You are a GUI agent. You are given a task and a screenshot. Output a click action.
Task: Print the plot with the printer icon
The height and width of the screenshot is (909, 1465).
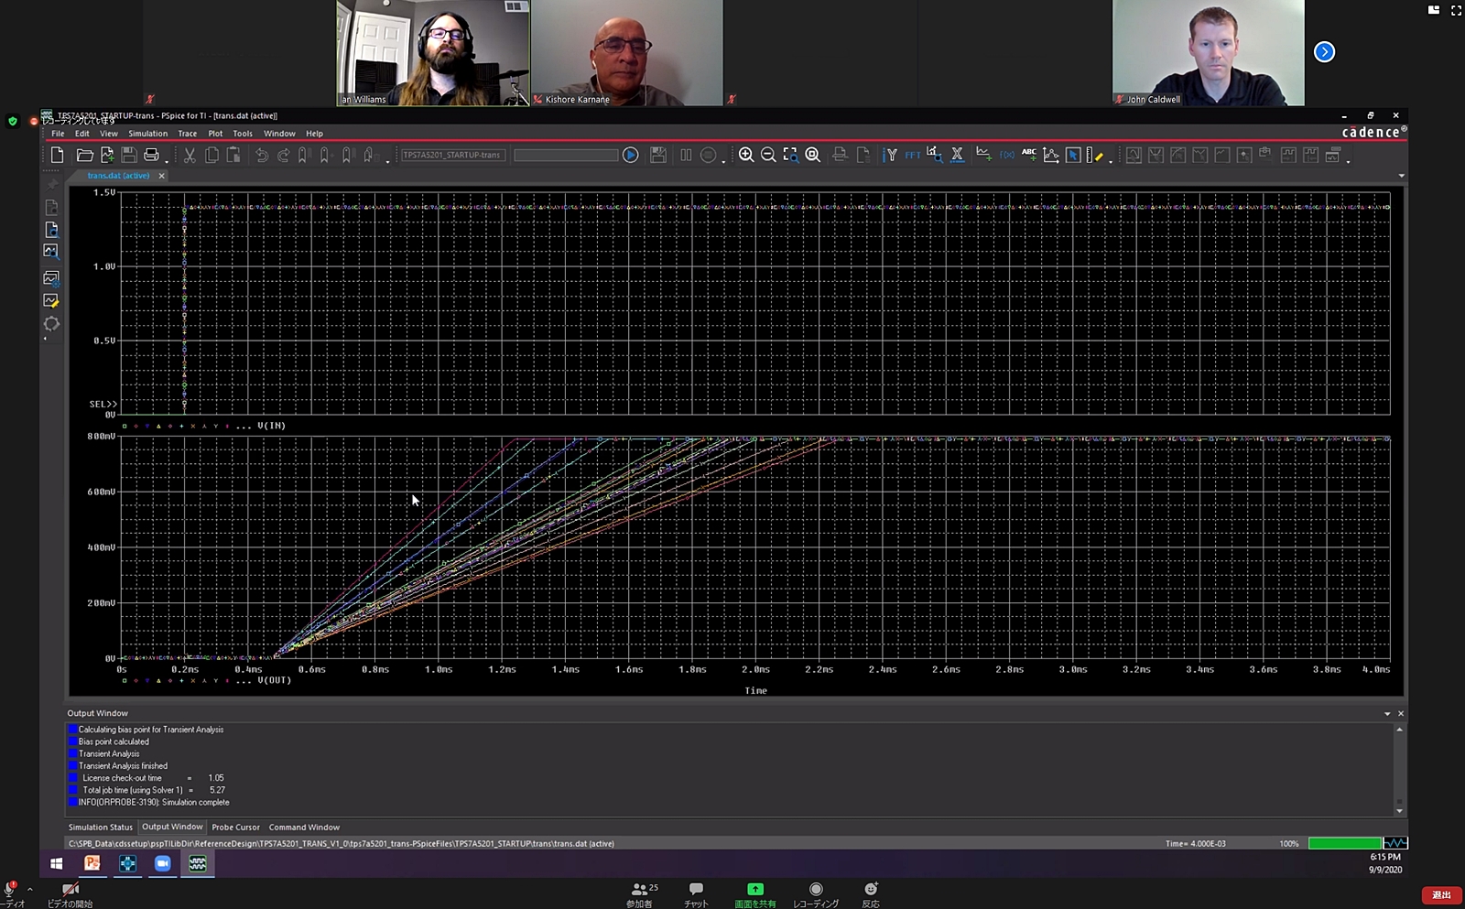(x=151, y=156)
